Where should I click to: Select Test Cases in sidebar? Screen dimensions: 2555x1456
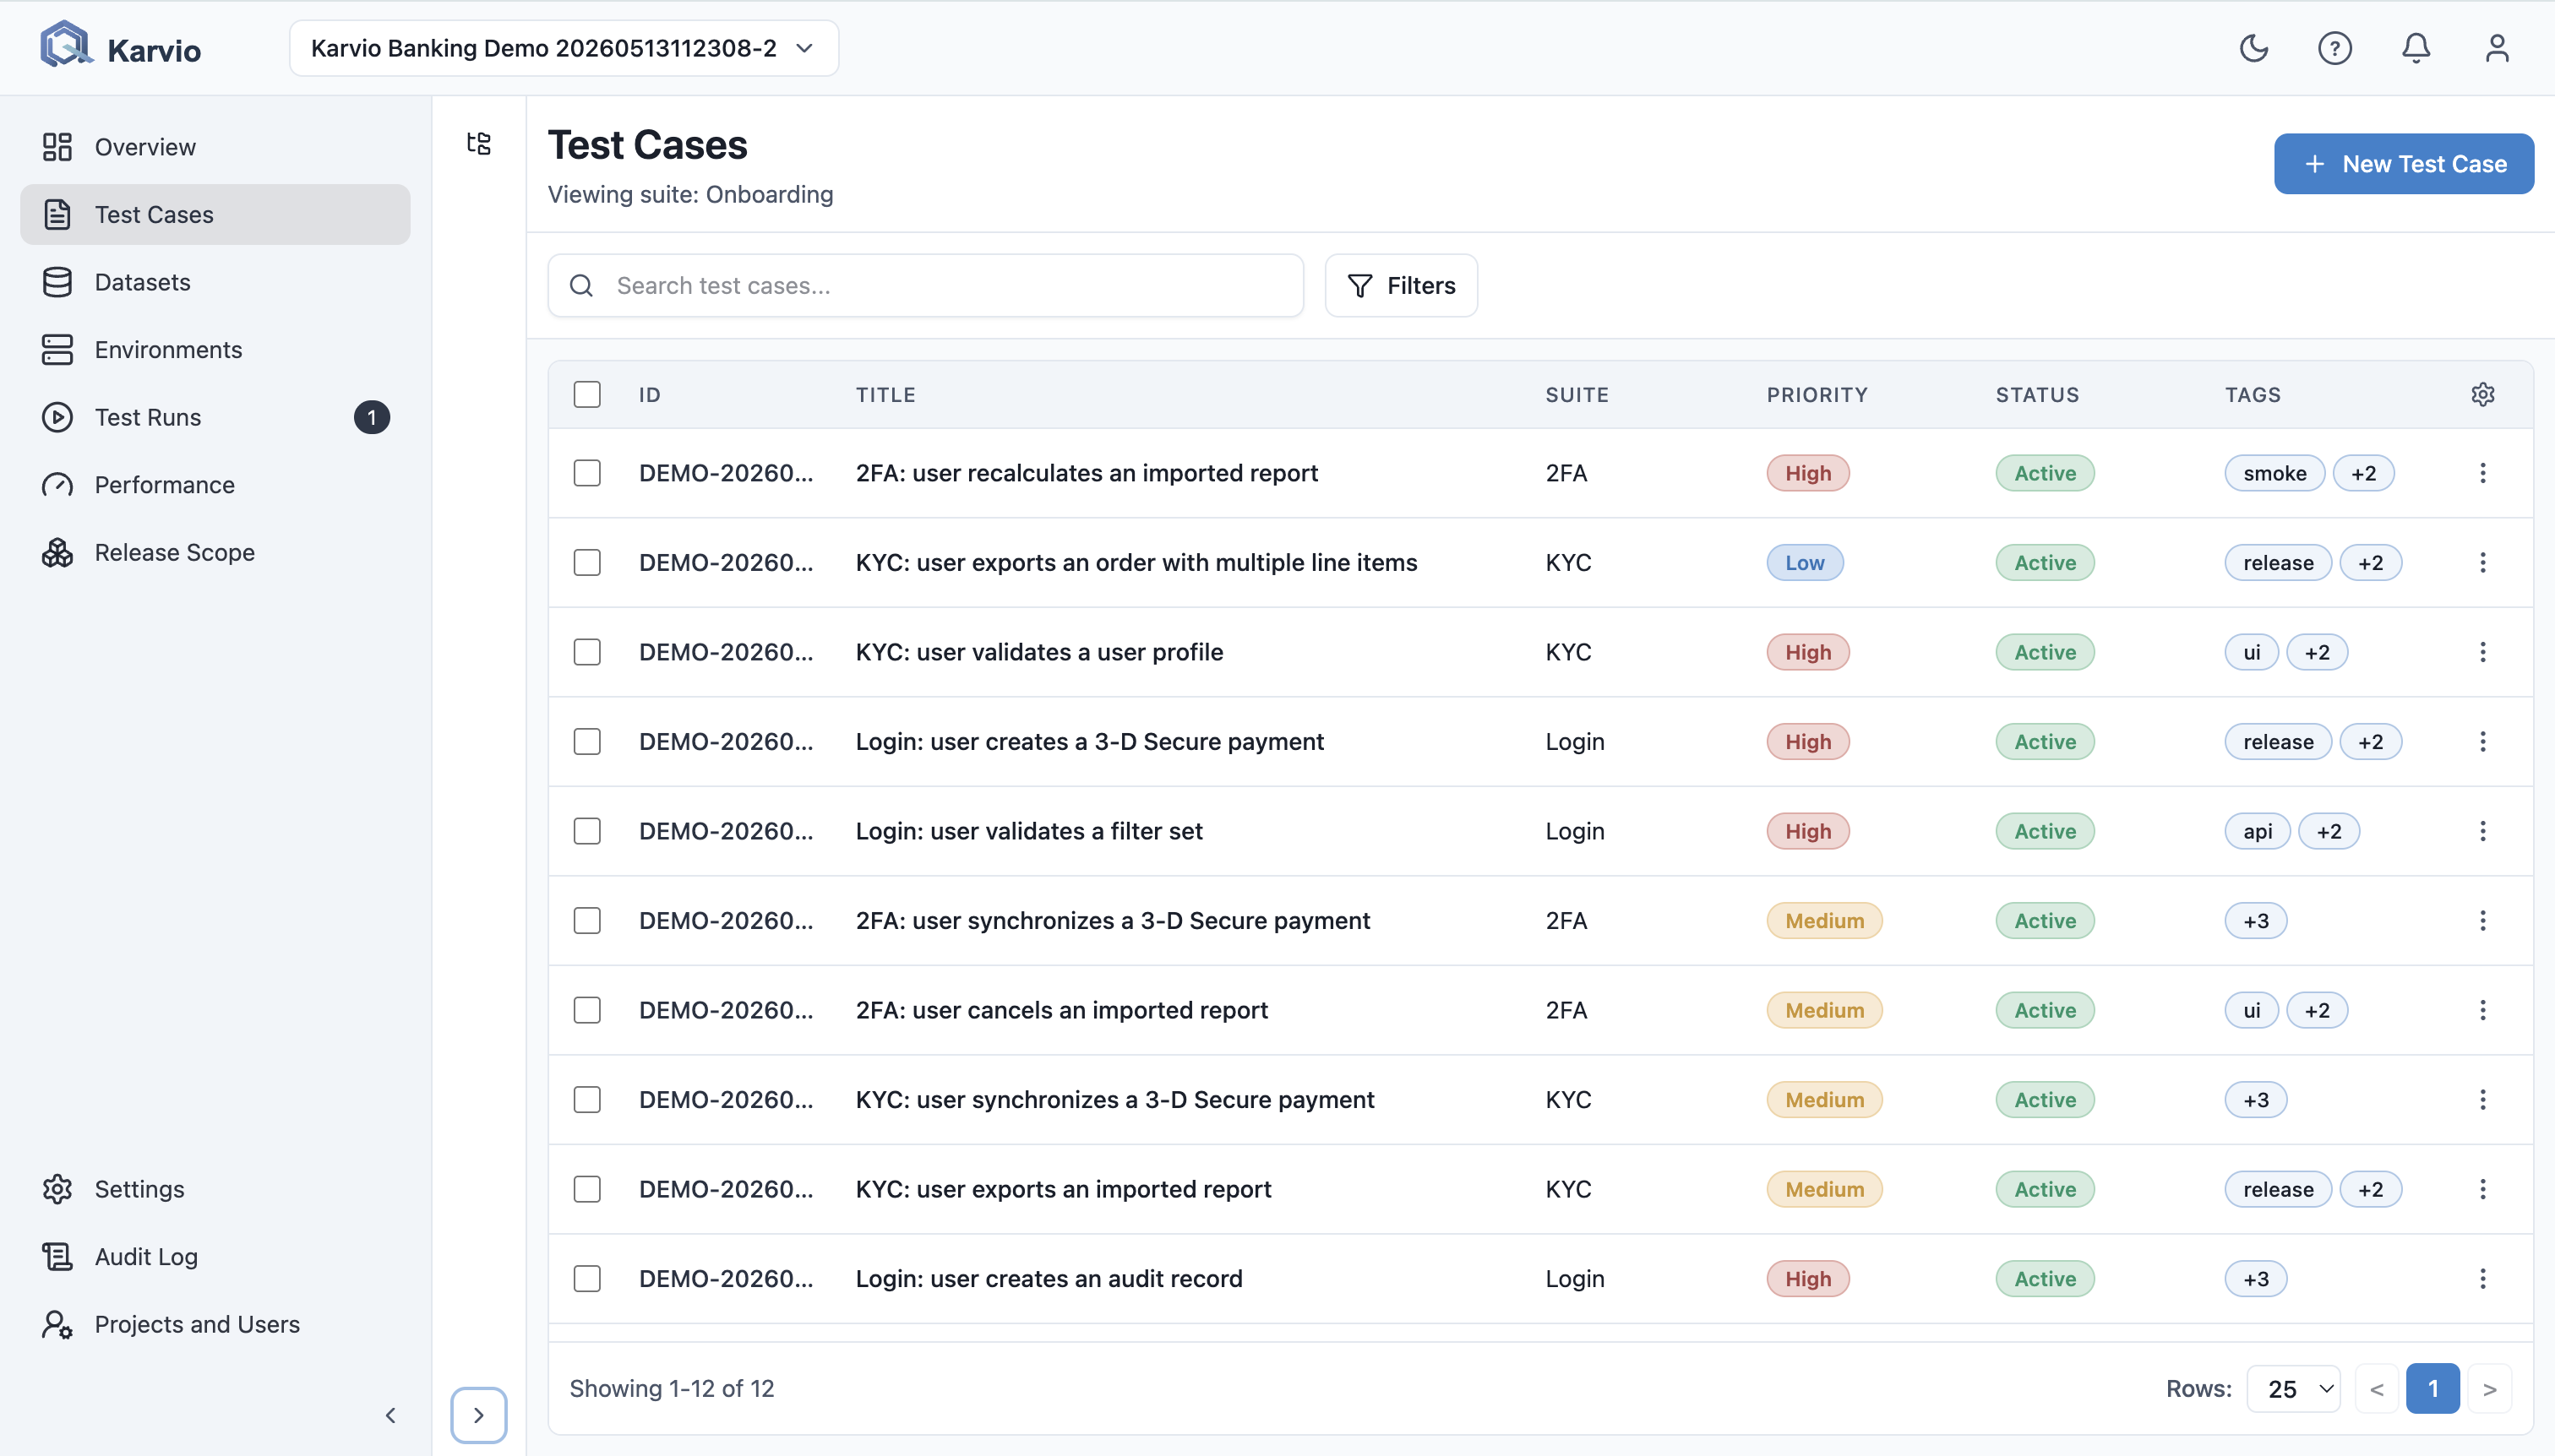click(x=215, y=214)
